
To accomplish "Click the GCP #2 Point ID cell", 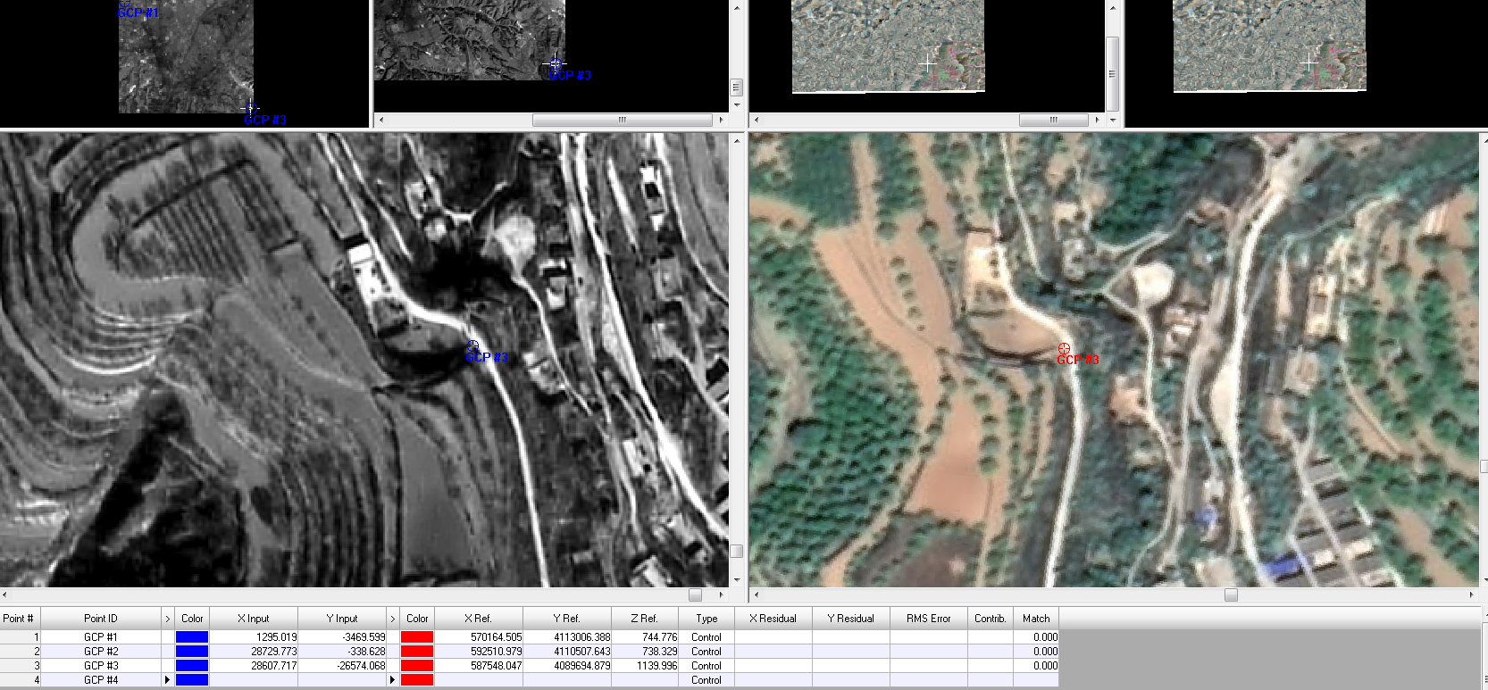I will coord(101,652).
